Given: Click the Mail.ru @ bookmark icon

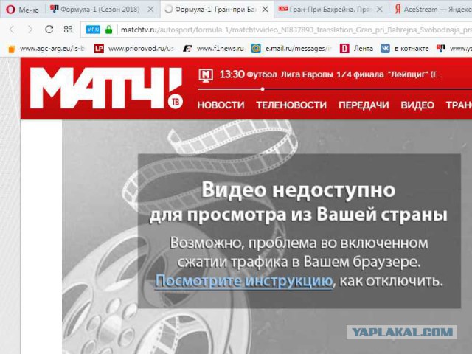Looking at the screenshot, I should [256, 49].
